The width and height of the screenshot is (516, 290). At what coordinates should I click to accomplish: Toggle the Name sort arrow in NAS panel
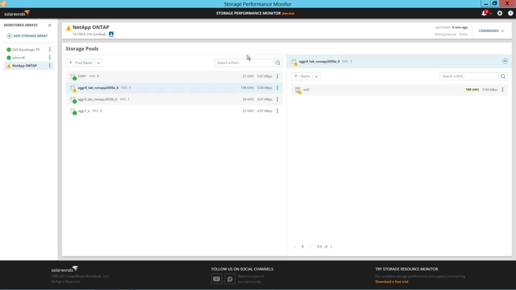pos(295,76)
